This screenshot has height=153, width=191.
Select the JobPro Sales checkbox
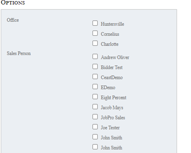(95, 117)
